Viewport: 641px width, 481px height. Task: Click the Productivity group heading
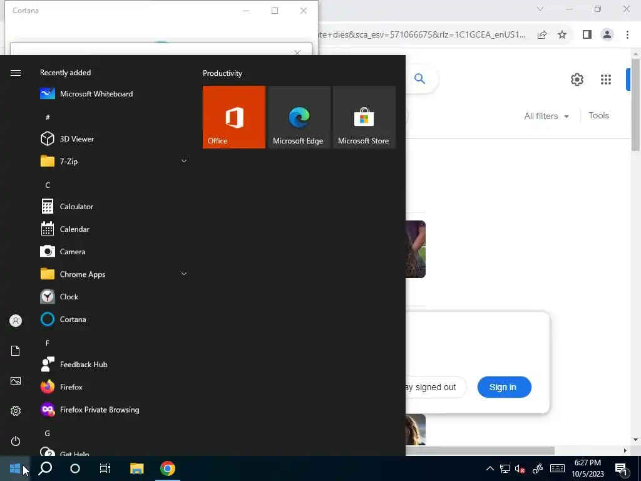222,73
